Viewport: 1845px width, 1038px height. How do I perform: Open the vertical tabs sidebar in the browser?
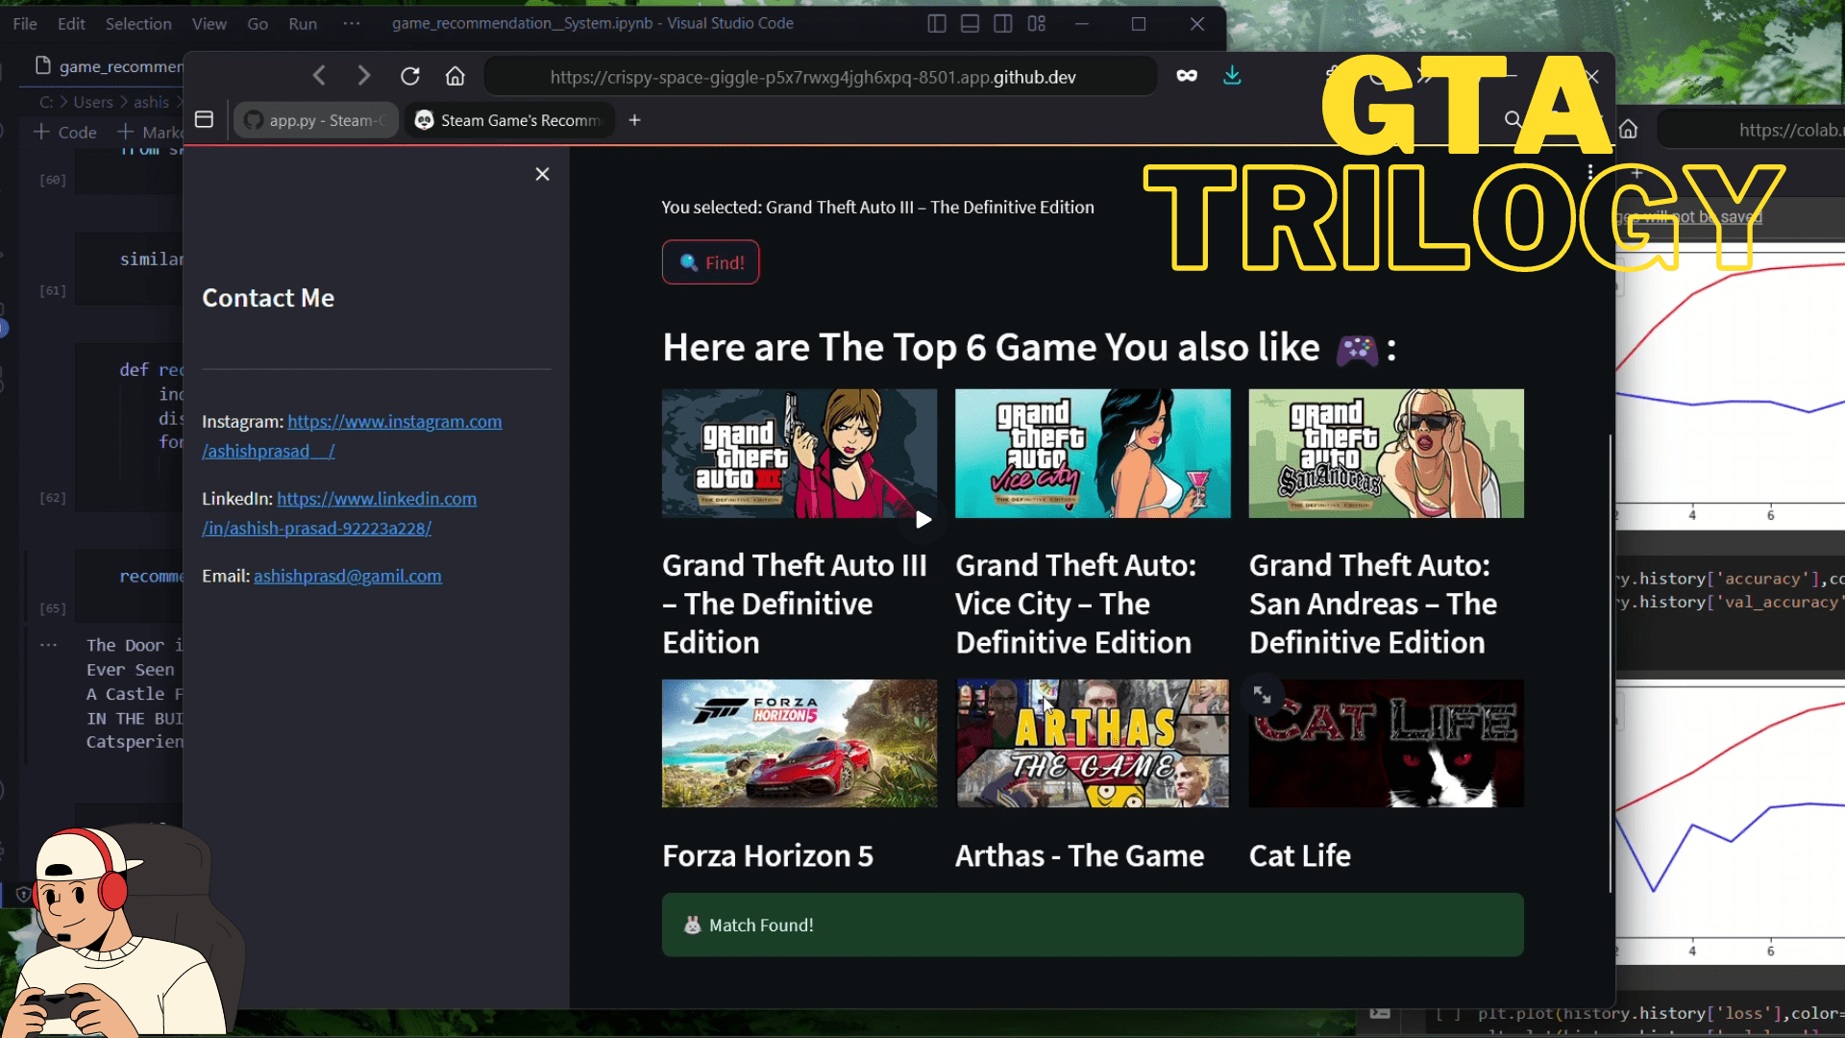(204, 119)
